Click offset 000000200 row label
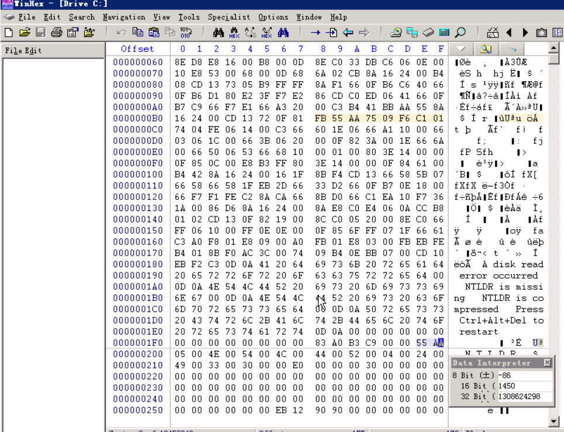The image size is (564, 432). 137,354
